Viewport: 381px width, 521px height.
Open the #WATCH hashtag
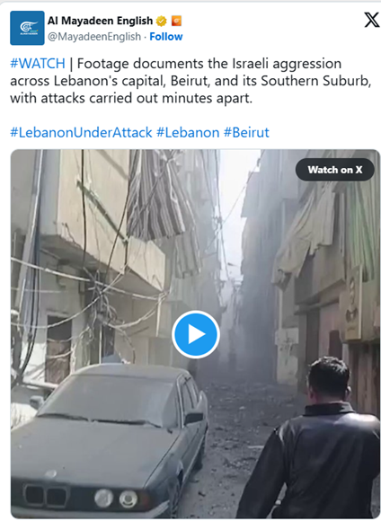point(38,64)
